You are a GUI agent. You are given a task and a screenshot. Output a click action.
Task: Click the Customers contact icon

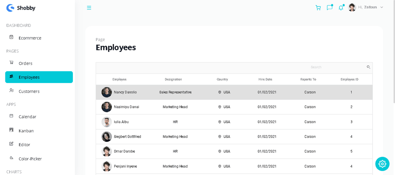click(11, 90)
